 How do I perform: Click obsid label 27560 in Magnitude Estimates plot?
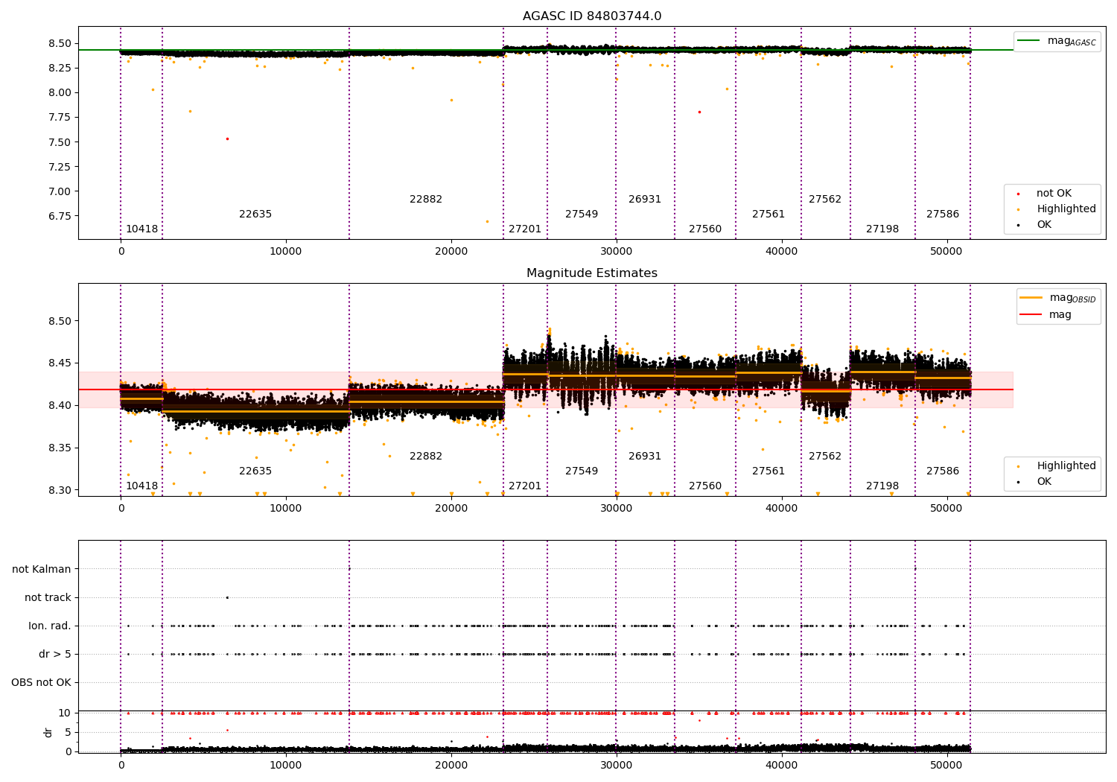point(705,486)
